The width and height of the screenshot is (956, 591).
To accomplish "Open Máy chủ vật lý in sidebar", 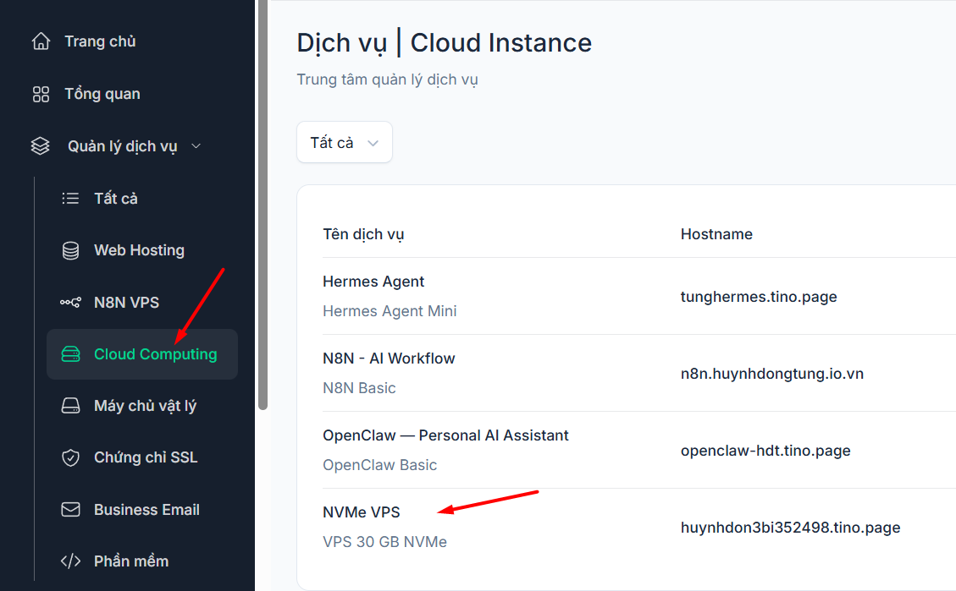I will point(145,406).
